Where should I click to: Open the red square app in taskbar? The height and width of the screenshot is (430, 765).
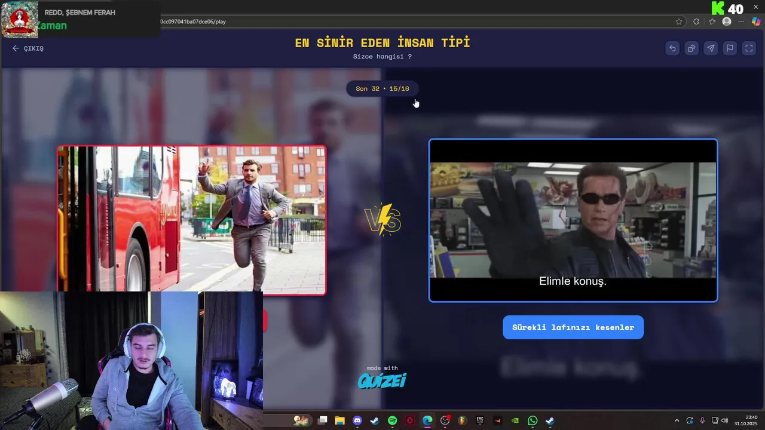click(410, 420)
